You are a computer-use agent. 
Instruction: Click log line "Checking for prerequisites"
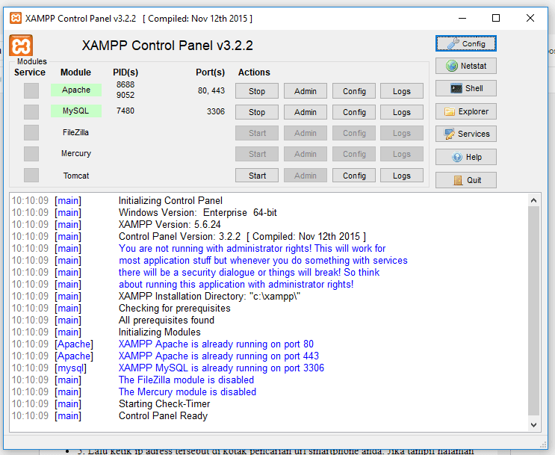(x=175, y=308)
